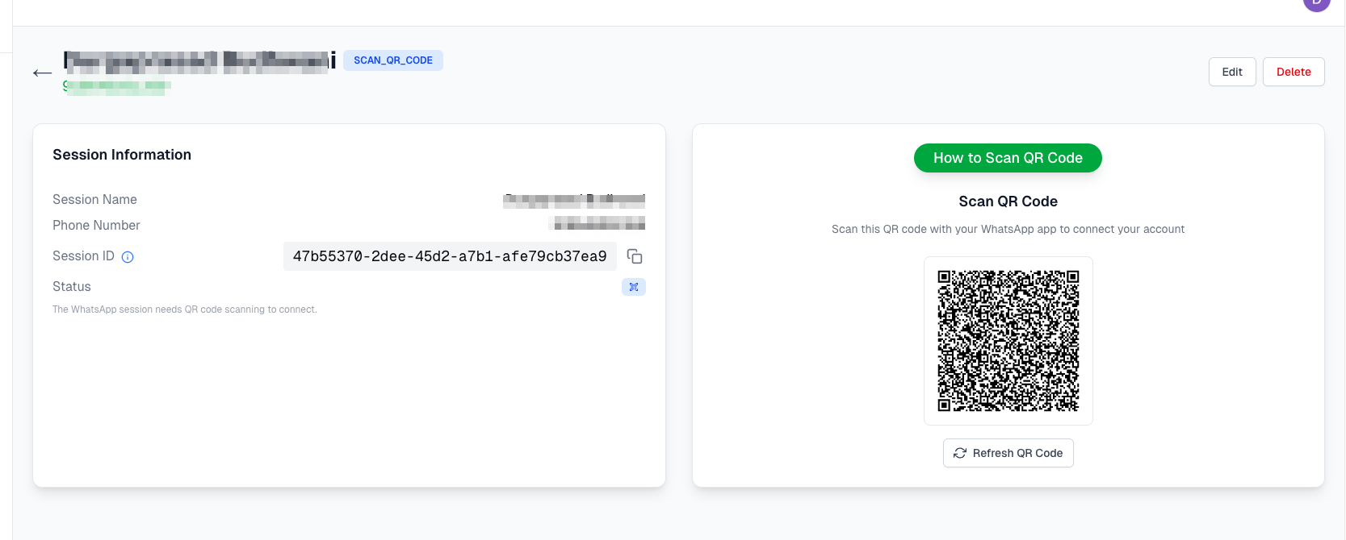Click the circular arrows refresh icon
This screenshot has width=1346, height=540.
[x=960, y=453]
